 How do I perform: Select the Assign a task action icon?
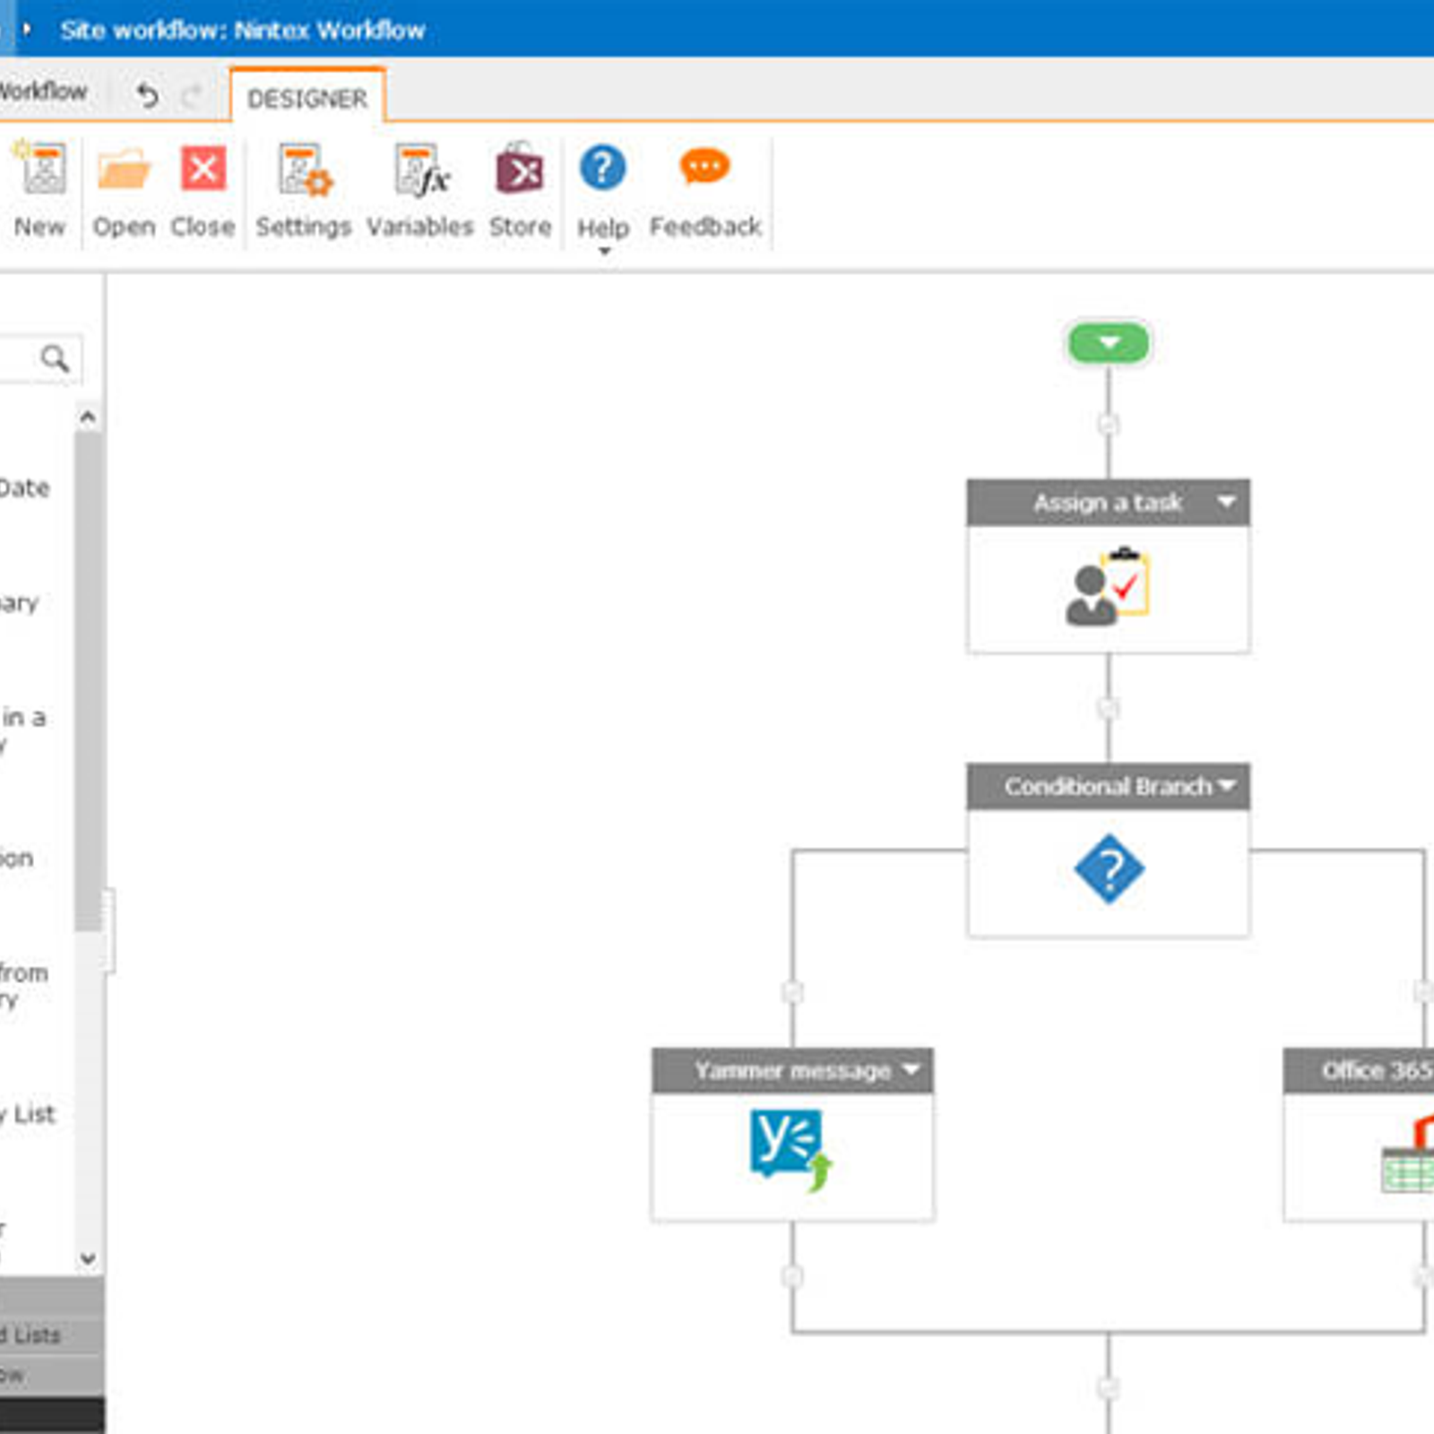pyautogui.click(x=1108, y=588)
